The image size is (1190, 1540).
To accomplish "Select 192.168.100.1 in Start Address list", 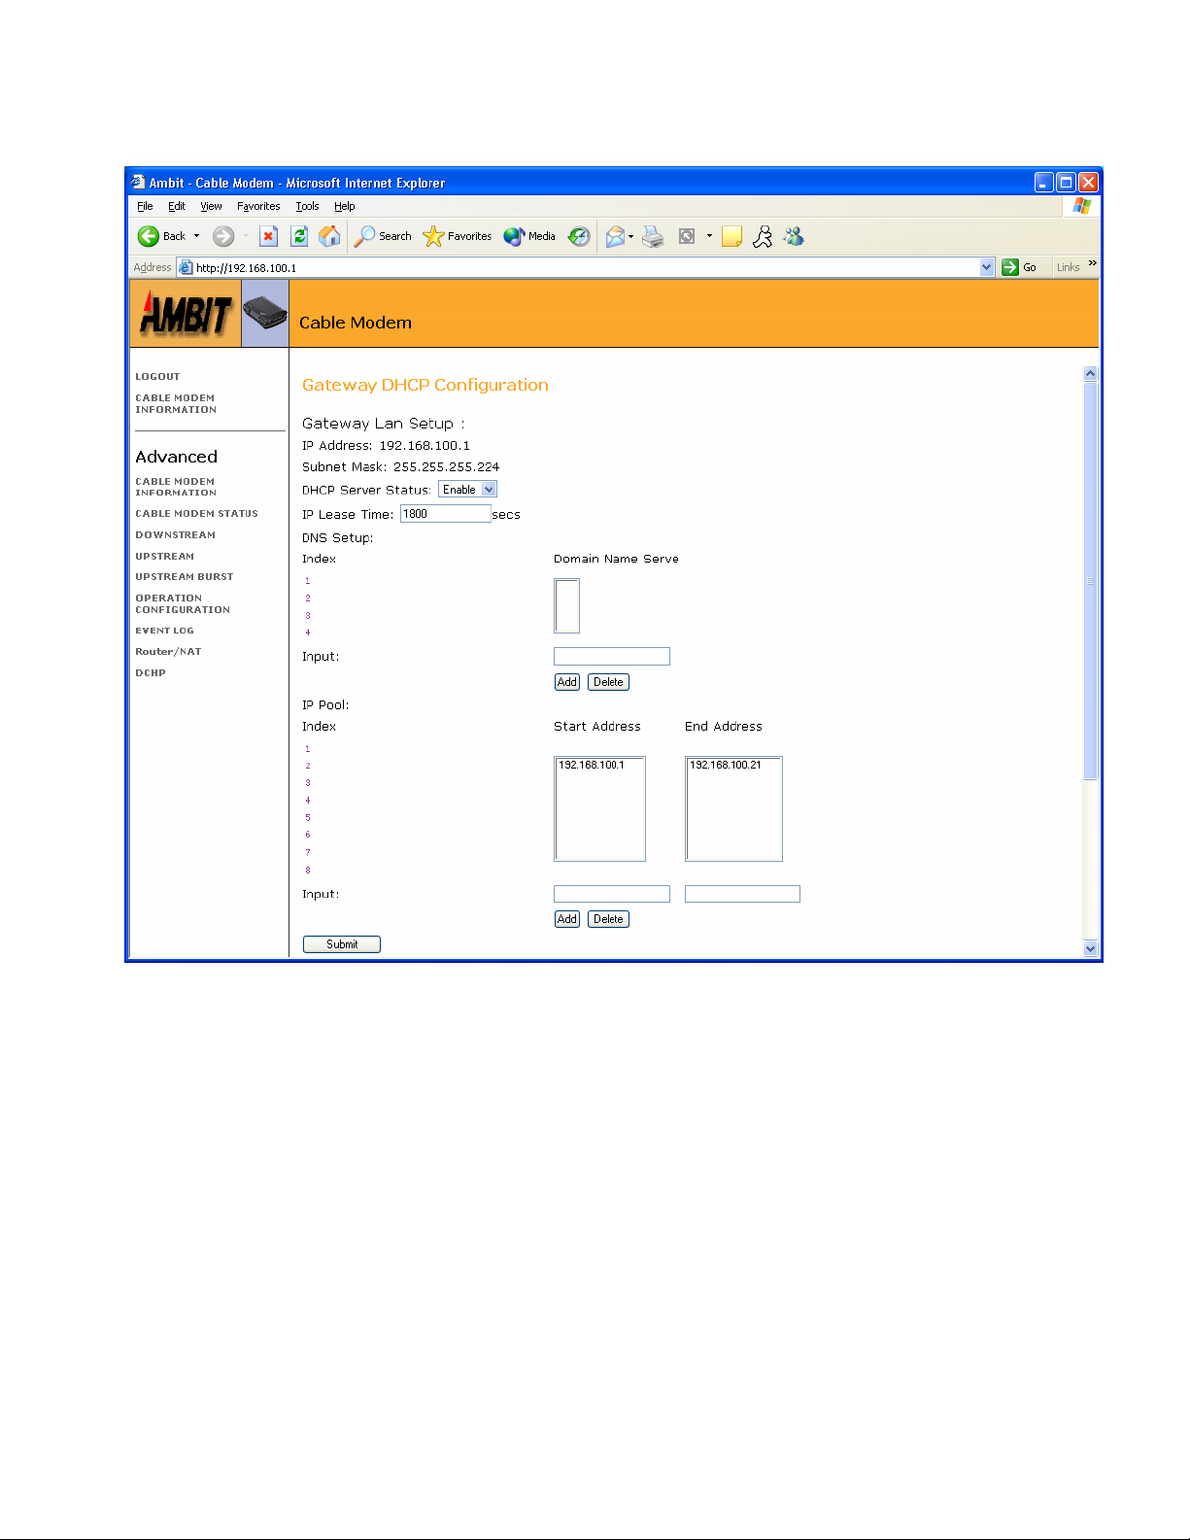I will (592, 765).
